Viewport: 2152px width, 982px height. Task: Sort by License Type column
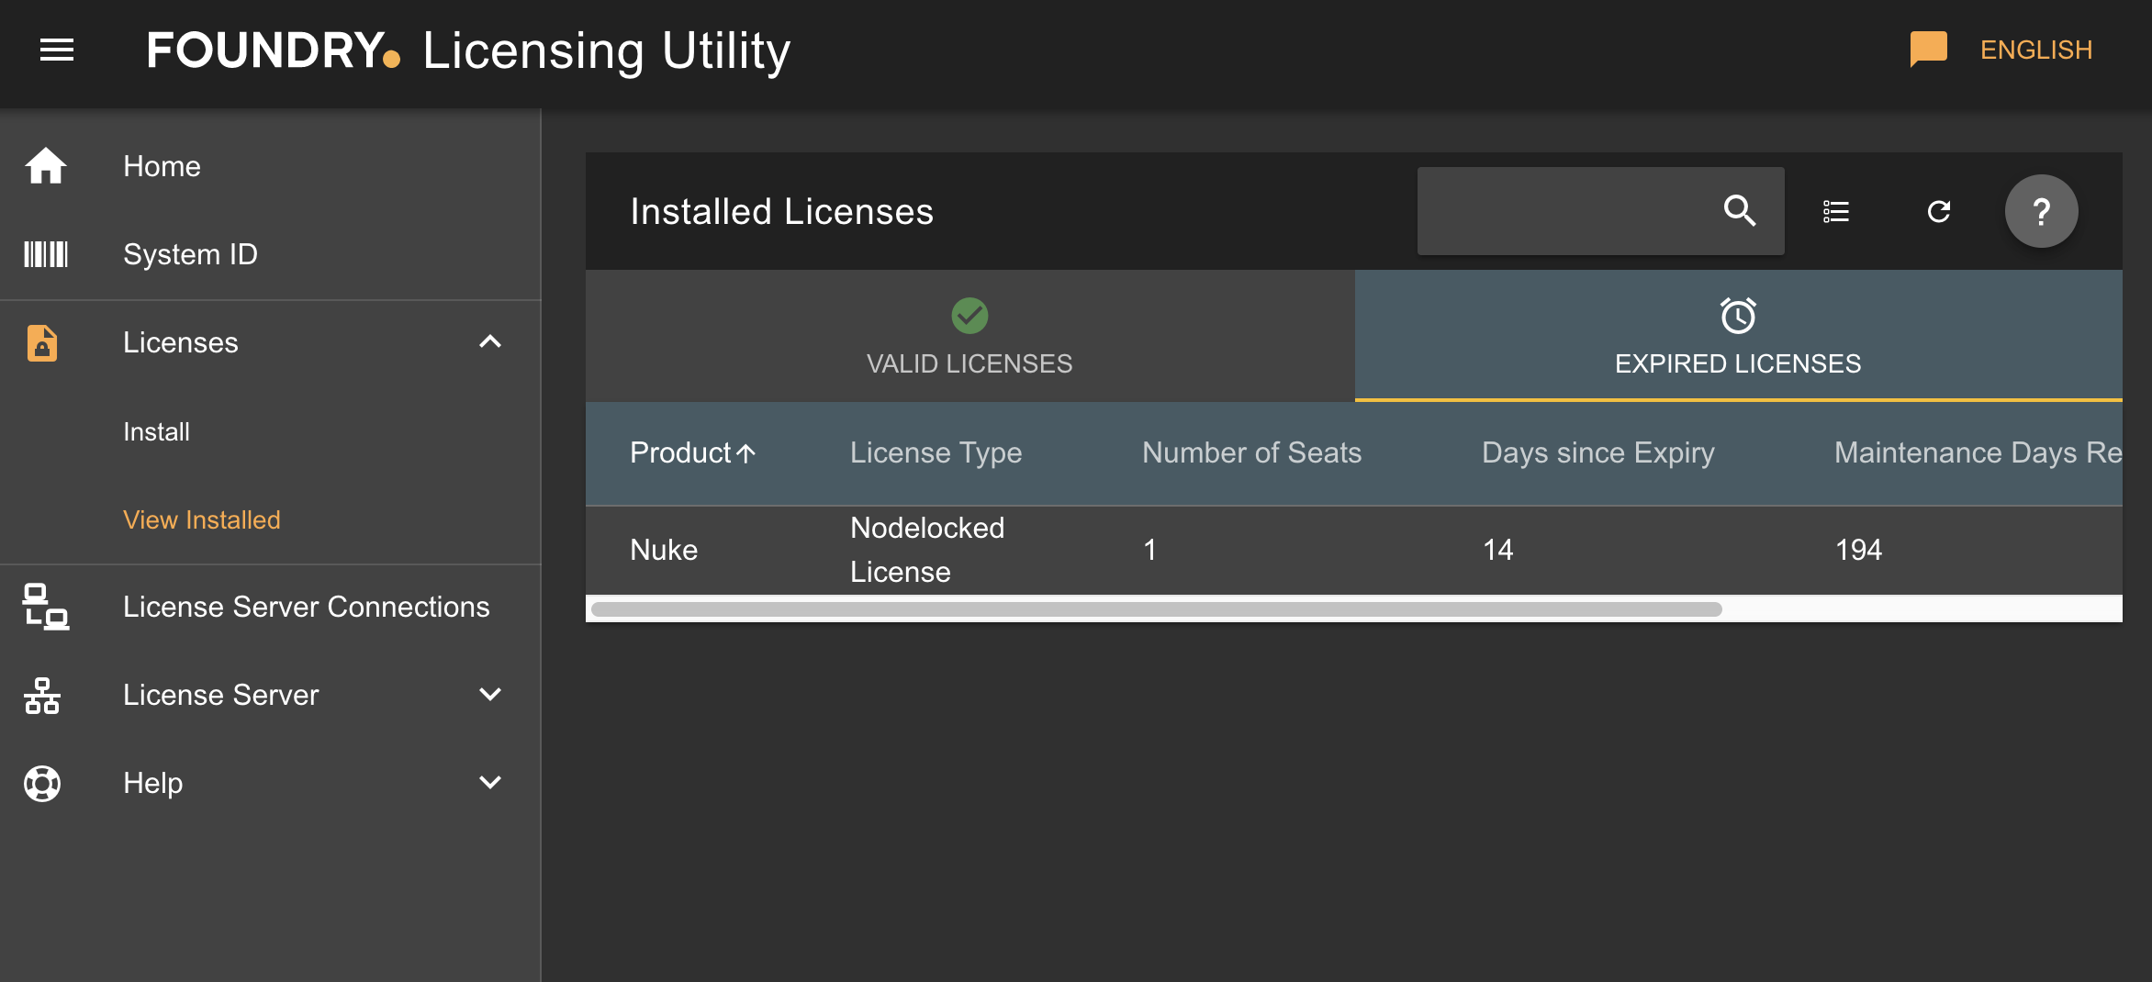936,452
